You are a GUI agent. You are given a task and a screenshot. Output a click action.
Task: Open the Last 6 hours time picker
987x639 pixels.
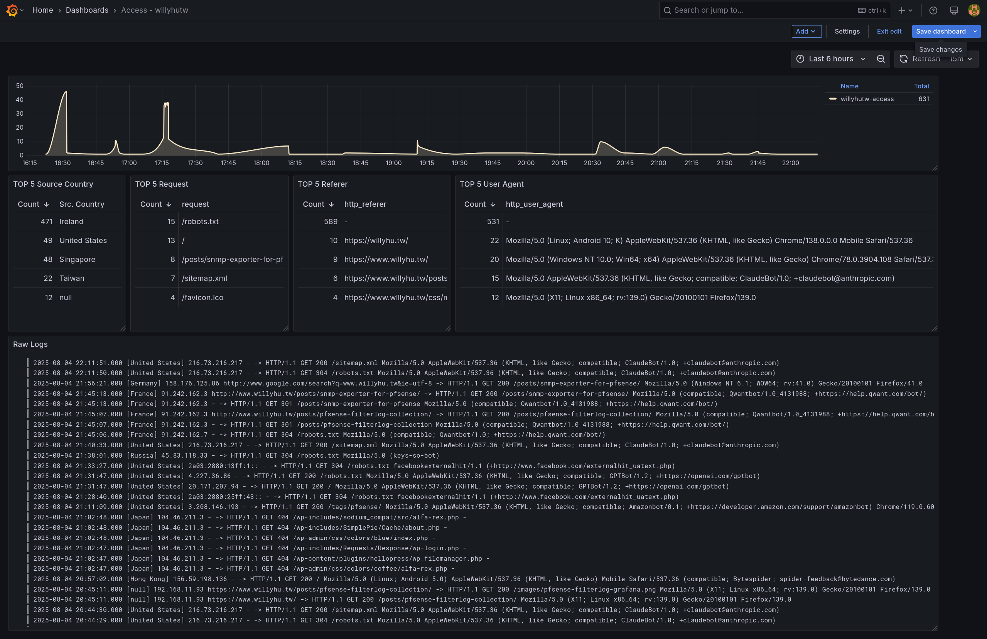(x=831, y=59)
